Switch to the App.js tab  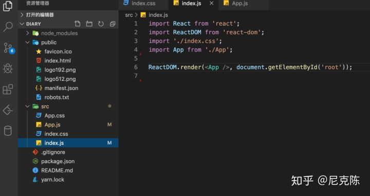click(x=239, y=4)
